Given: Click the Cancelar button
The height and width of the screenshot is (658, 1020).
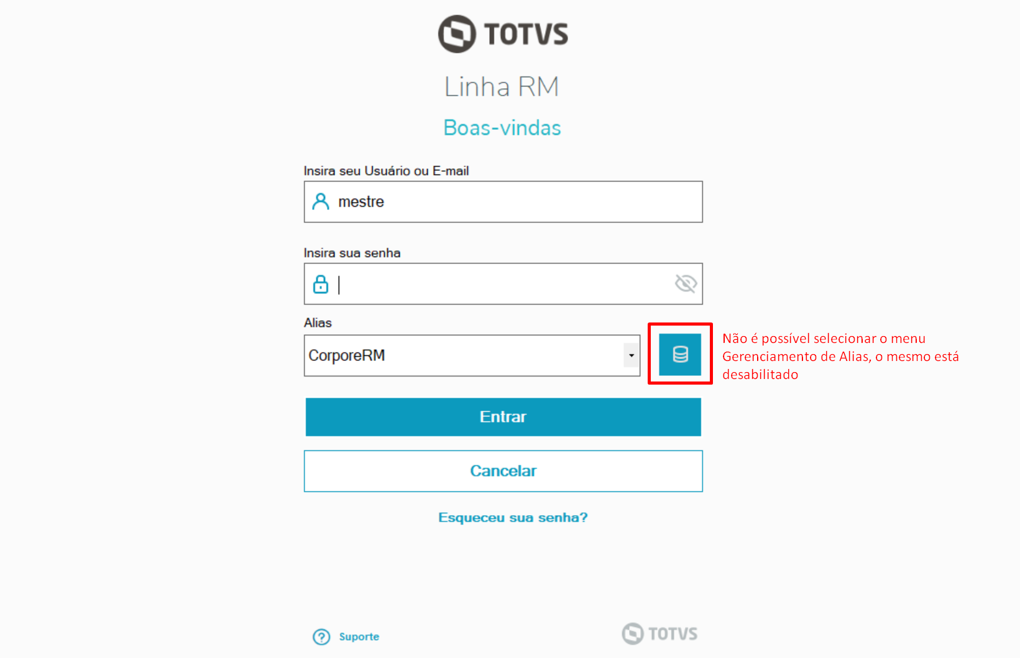Looking at the screenshot, I should [503, 471].
